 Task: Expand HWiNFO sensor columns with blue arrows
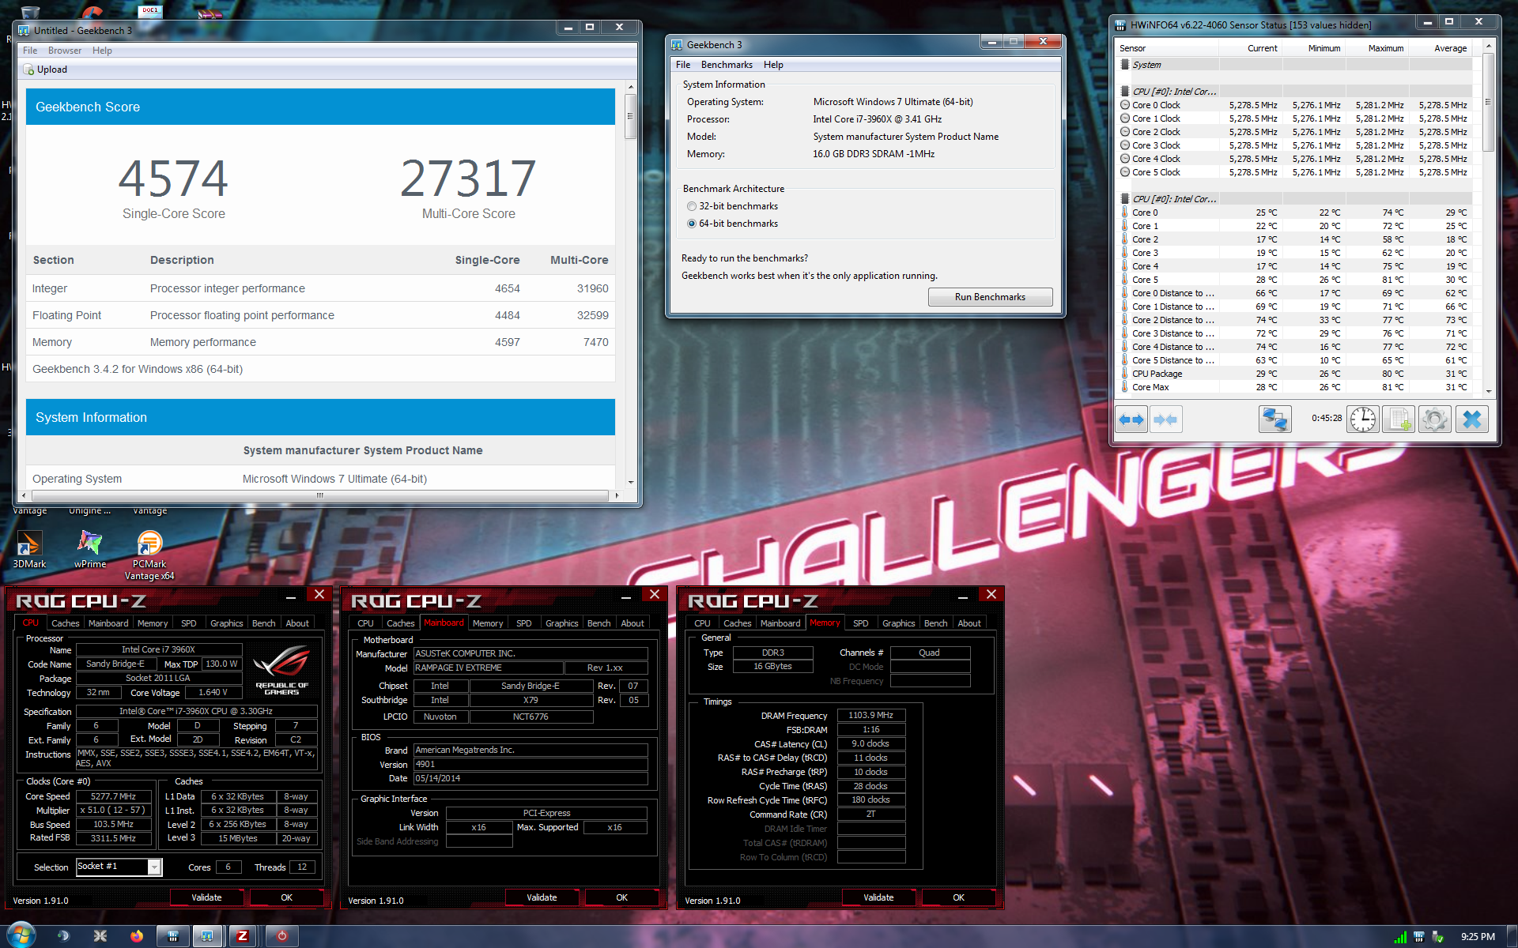coord(1131,419)
